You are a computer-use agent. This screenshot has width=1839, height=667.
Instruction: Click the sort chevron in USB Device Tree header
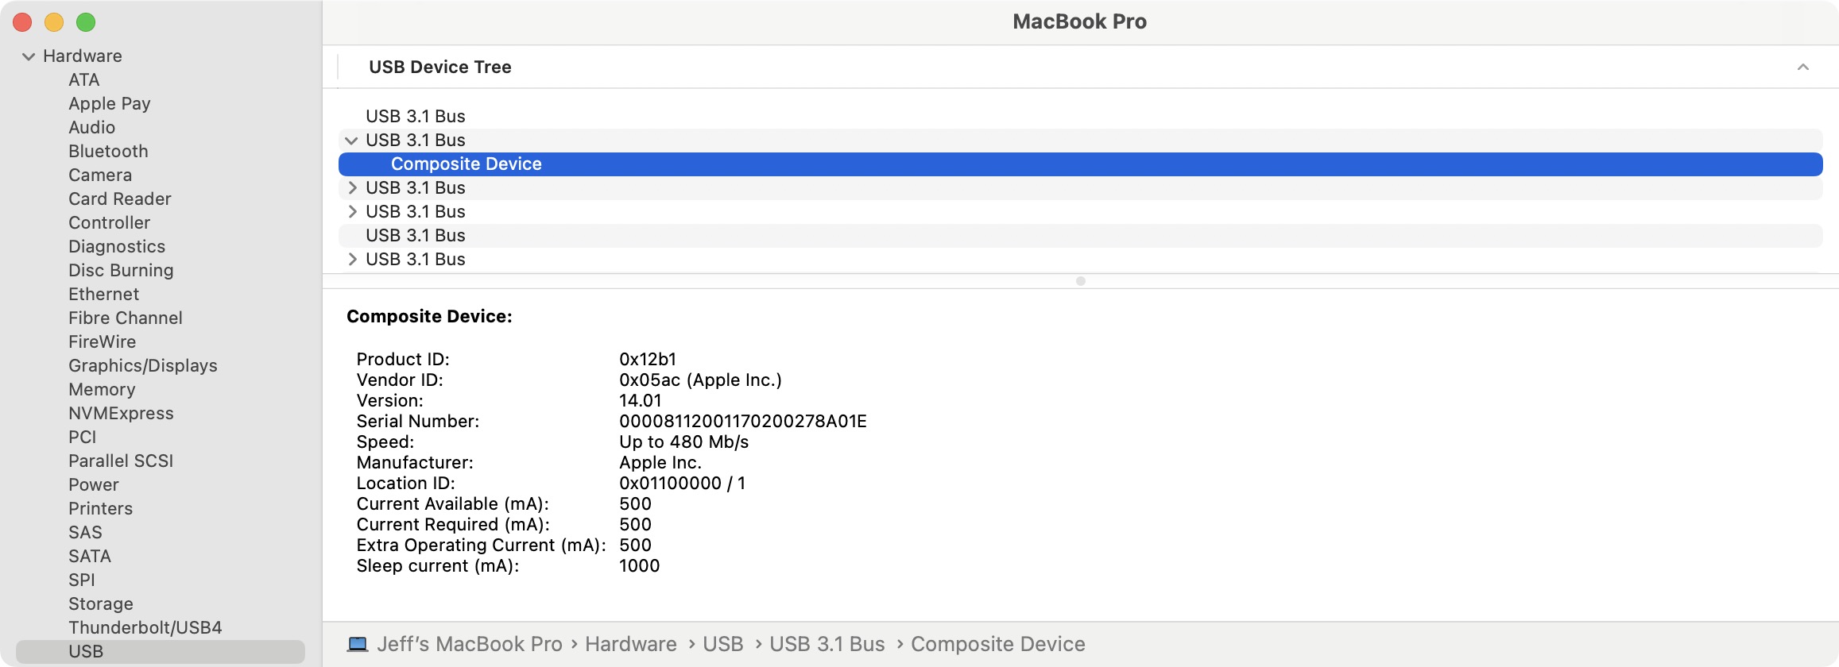point(1802,67)
